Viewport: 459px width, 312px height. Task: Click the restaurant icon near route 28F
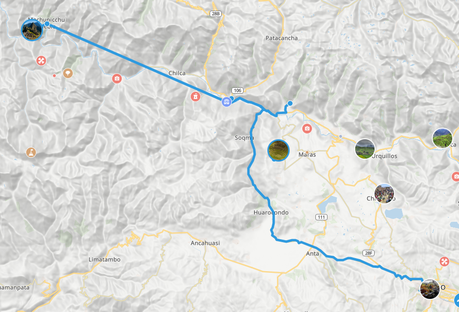tap(444, 261)
